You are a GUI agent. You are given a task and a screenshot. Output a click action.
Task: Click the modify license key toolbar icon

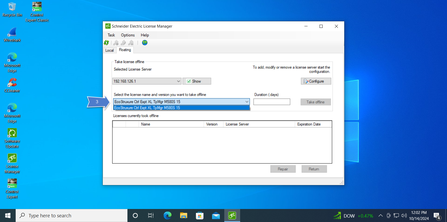click(x=124, y=43)
